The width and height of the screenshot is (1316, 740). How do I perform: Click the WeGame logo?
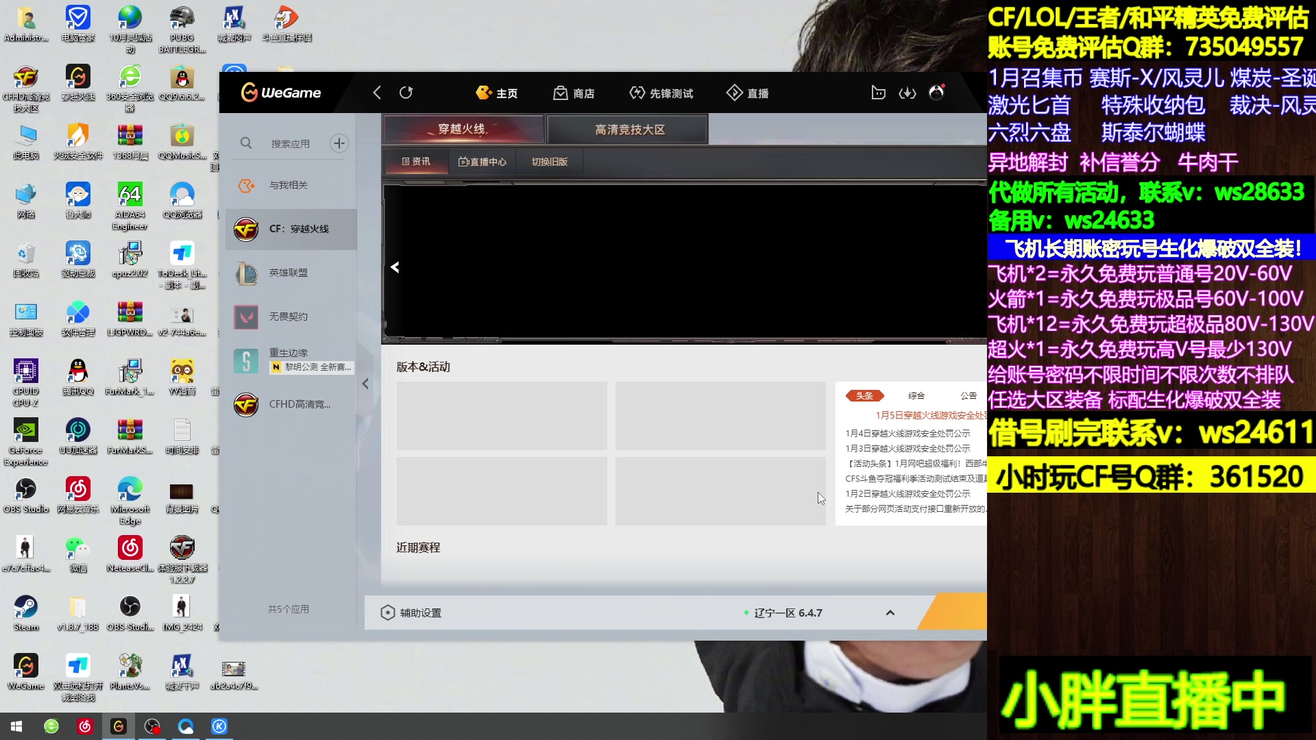(x=281, y=92)
